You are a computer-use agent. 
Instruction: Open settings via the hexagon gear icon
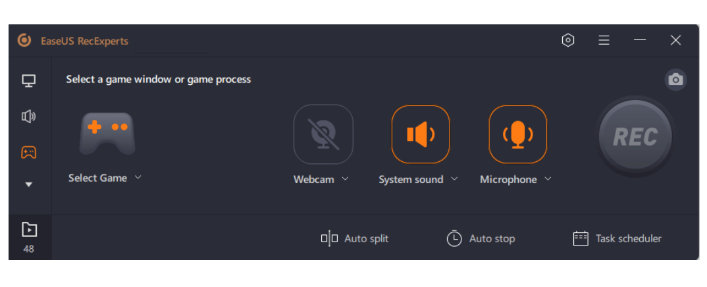pyautogui.click(x=567, y=40)
